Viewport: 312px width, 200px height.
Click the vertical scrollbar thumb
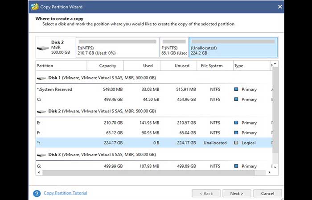coord(275,110)
